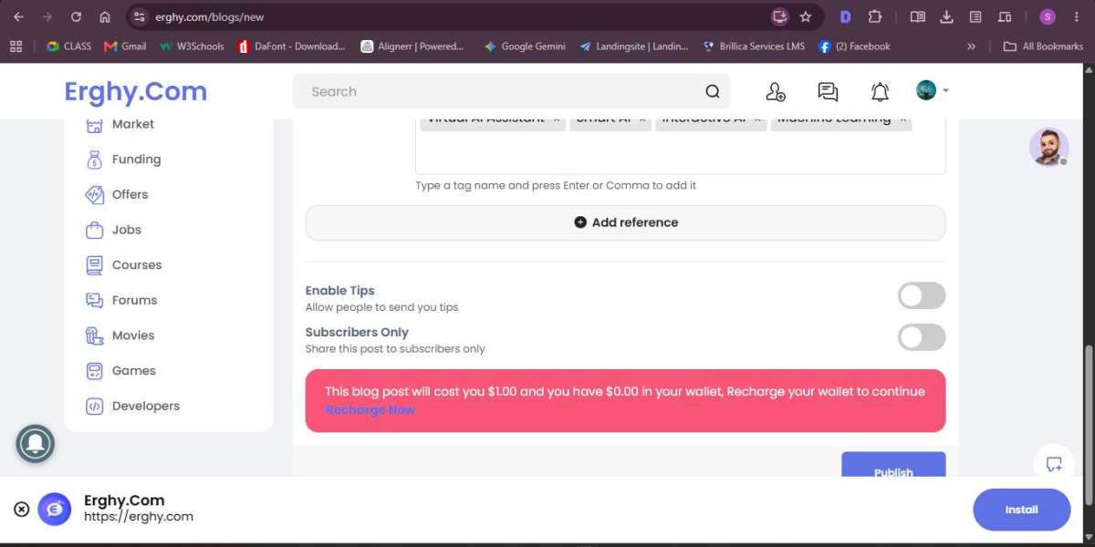Click the page vertical scrollbar thumb
This screenshot has width=1095, height=547.
(x=1088, y=424)
